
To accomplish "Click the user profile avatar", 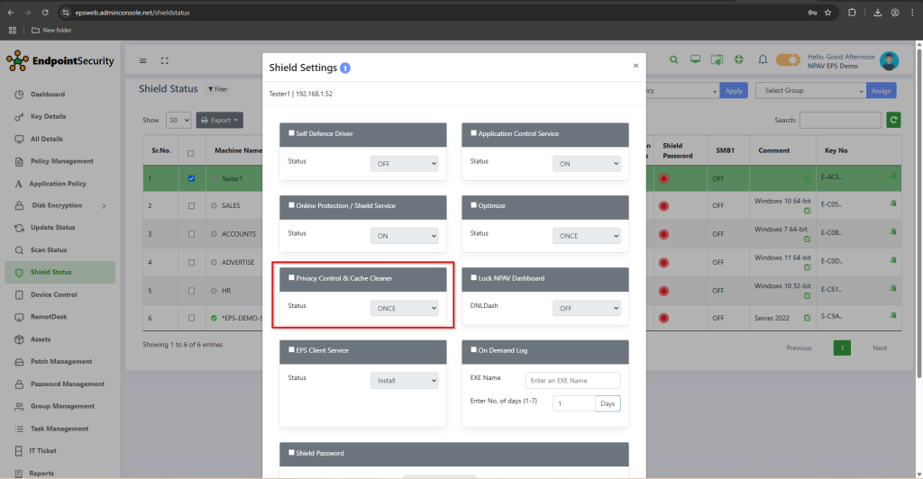I will pos(889,61).
